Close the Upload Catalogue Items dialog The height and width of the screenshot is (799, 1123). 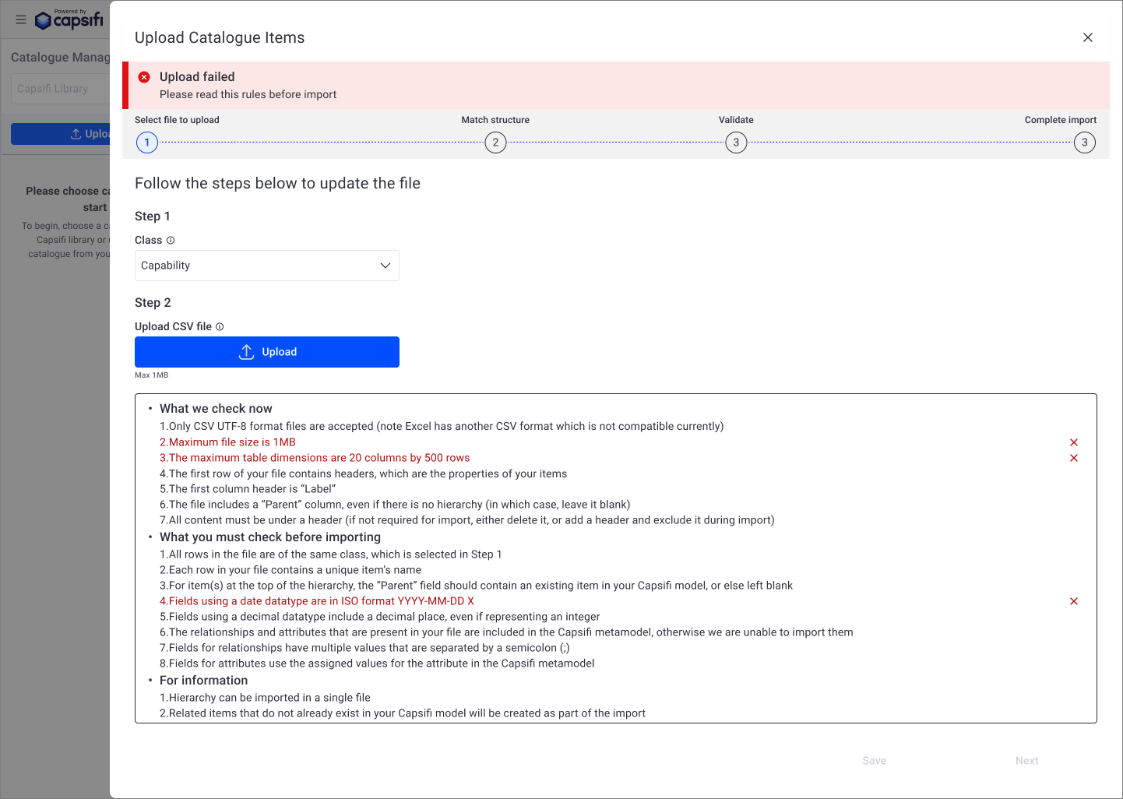tap(1088, 37)
